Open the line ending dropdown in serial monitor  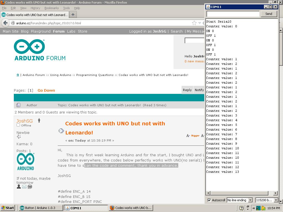pos(240,200)
